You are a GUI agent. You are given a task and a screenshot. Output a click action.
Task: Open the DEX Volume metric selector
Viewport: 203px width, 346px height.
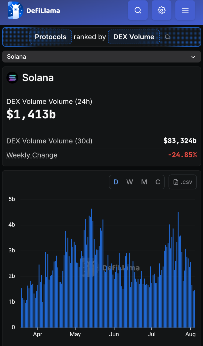tap(134, 37)
